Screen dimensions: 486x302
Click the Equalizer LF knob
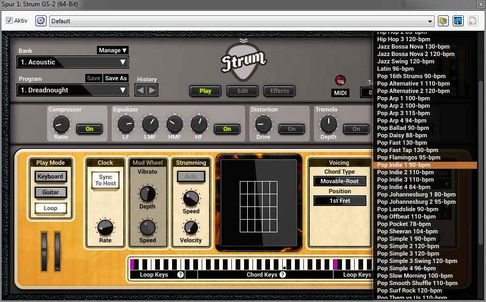click(126, 124)
